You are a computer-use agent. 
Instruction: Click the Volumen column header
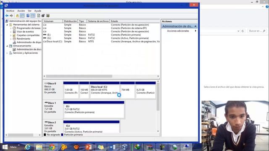(x=53, y=21)
